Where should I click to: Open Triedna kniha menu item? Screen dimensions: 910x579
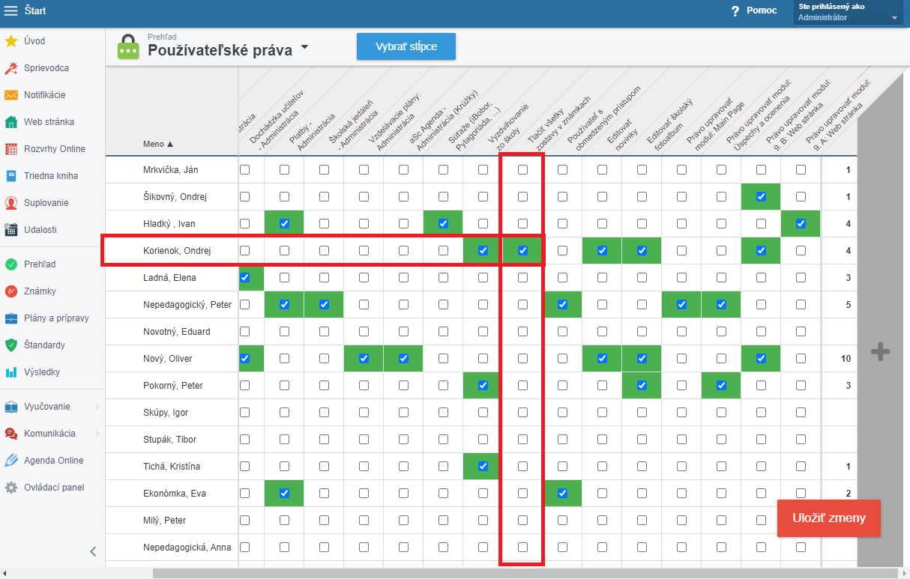(x=50, y=176)
